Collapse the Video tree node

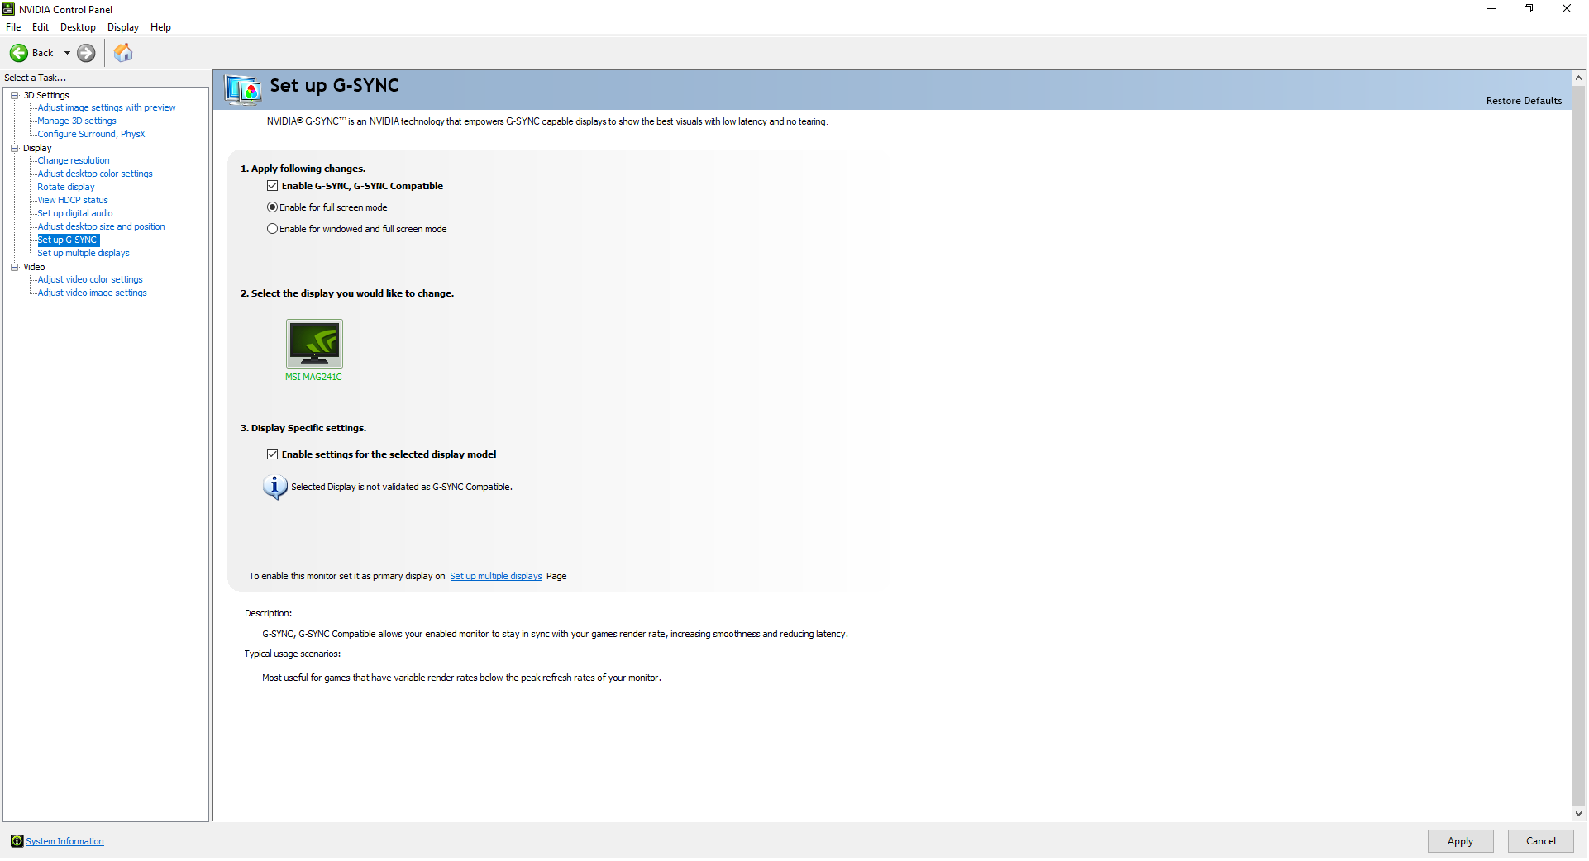(x=14, y=267)
